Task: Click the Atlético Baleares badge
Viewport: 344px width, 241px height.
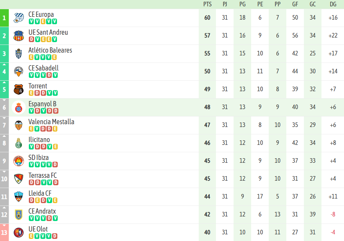Action: click(19, 54)
